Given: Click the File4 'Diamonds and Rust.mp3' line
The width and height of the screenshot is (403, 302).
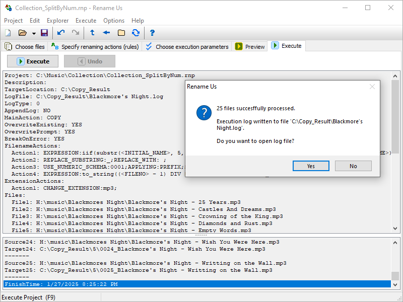Looking at the screenshot, I should (142, 223).
